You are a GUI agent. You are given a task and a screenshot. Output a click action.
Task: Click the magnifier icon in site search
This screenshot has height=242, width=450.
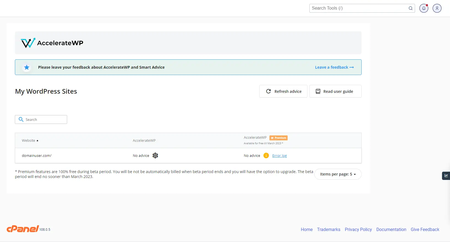[21, 119]
